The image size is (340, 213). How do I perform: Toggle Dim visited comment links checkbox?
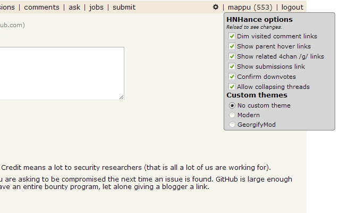tap(232, 36)
